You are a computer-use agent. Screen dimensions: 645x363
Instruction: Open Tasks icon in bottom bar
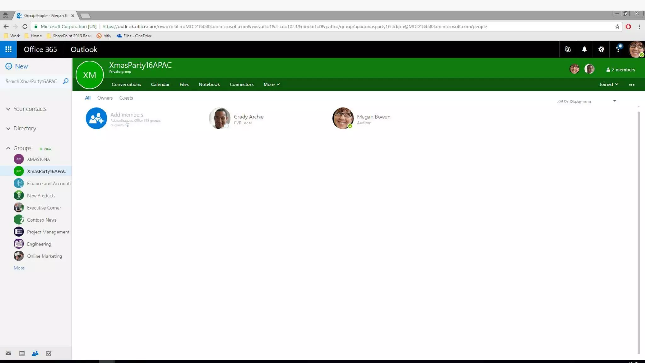tap(49, 354)
